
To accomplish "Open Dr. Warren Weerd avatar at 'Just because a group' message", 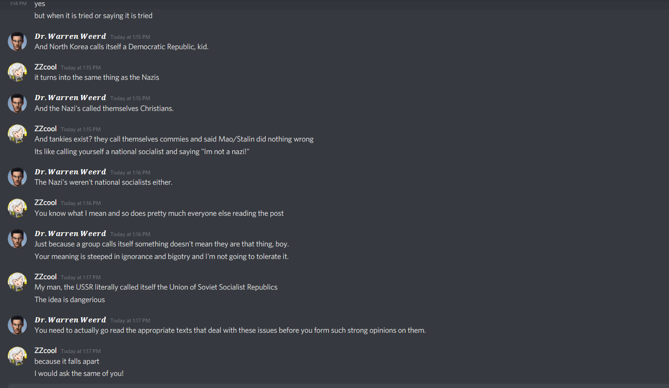I will click(17, 239).
